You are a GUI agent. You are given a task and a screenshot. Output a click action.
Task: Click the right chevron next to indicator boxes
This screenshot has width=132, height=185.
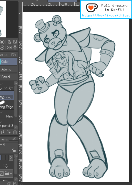coord(11,158)
